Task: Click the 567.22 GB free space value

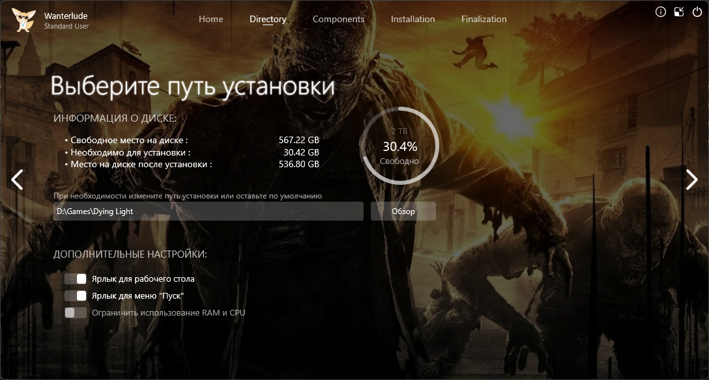Action: coord(299,141)
